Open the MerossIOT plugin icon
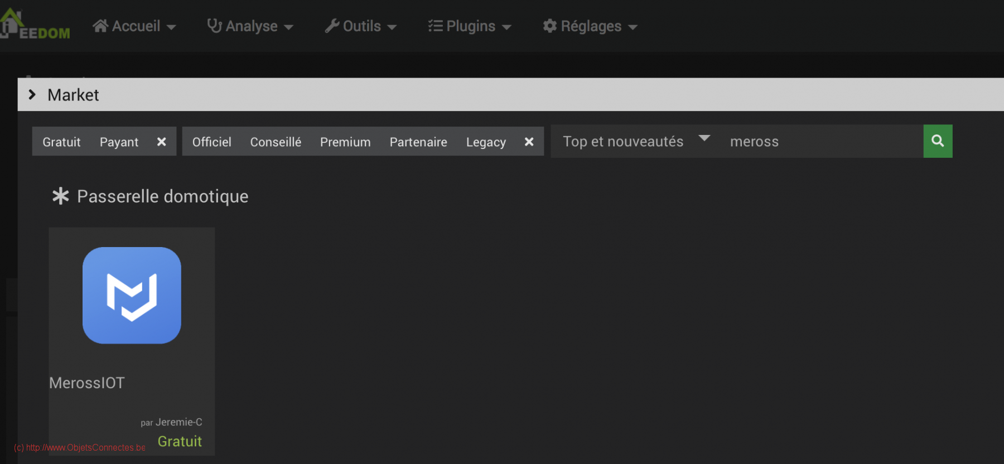 pyautogui.click(x=132, y=295)
